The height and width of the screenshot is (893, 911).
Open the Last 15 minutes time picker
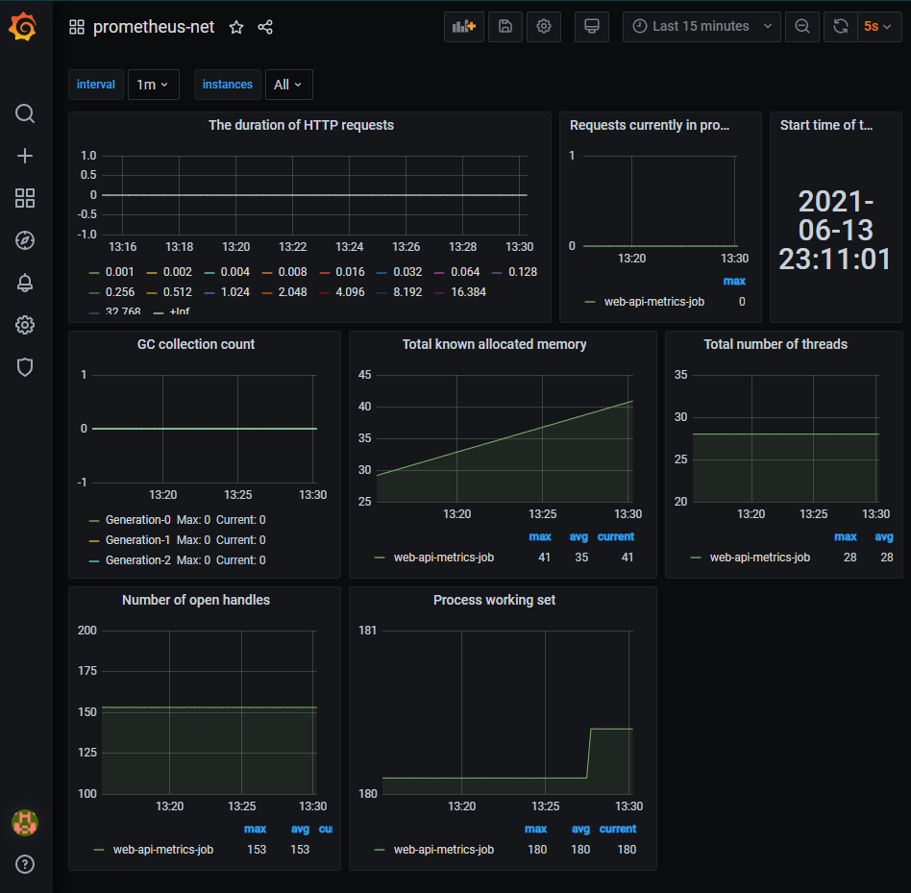(702, 27)
